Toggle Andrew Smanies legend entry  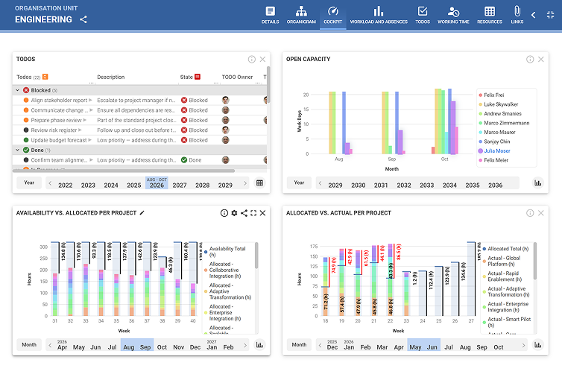500,113
